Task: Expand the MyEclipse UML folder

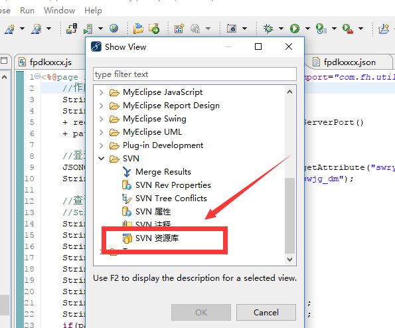Action: click(102, 132)
